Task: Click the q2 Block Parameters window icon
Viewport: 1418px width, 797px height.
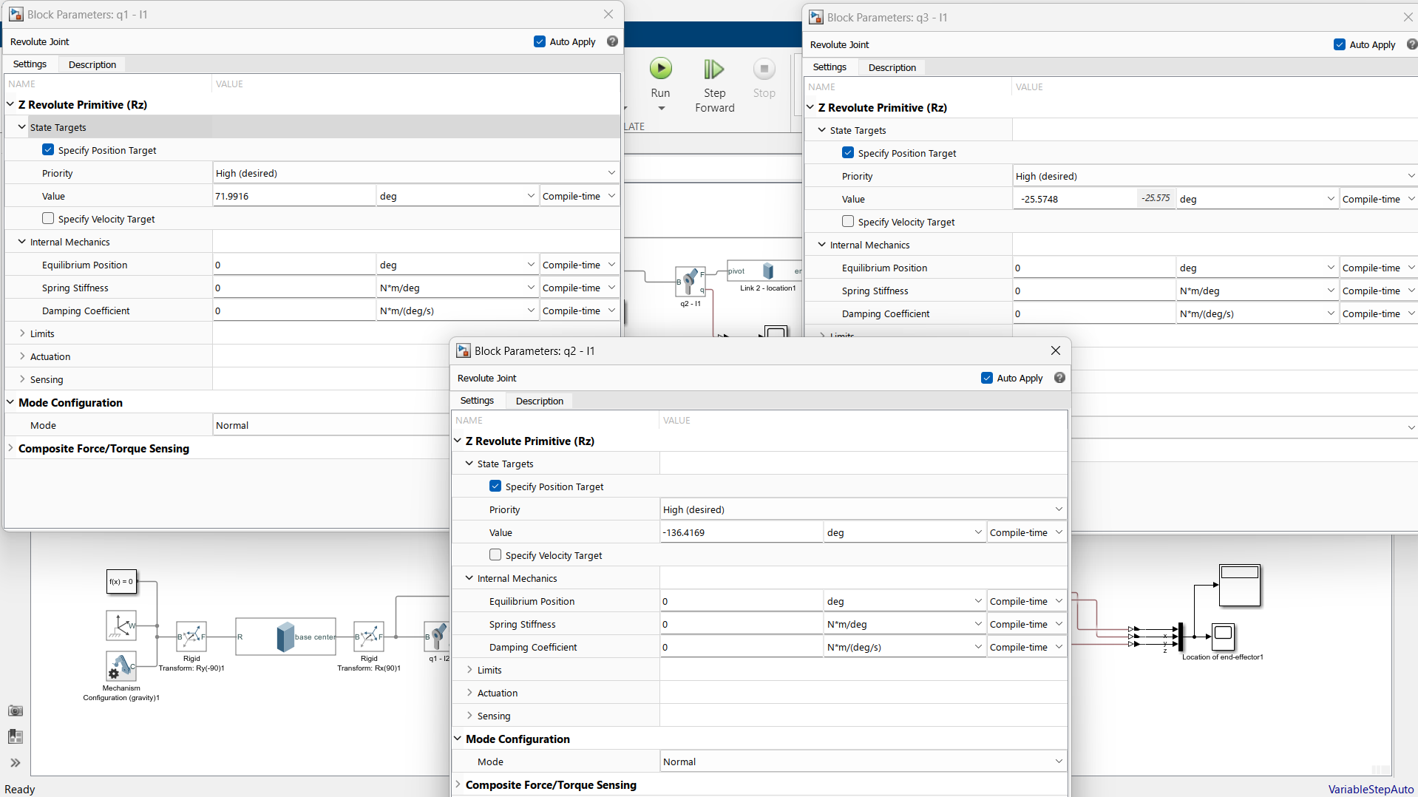Action: [x=464, y=350]
